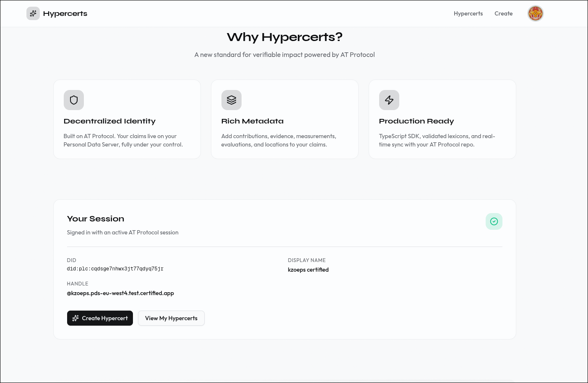588x383 pixels.
Task: Click sparkle icon inside Create Hypercert button
Action: pos(75,318)
